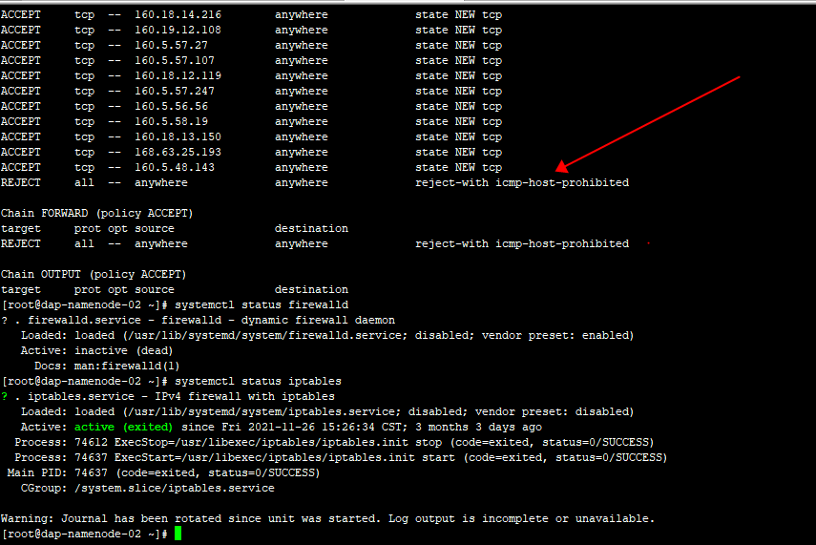Click the 'Main PID: 74637' line

163,472
